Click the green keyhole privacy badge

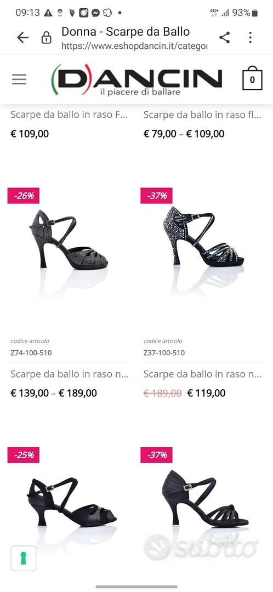24,558
